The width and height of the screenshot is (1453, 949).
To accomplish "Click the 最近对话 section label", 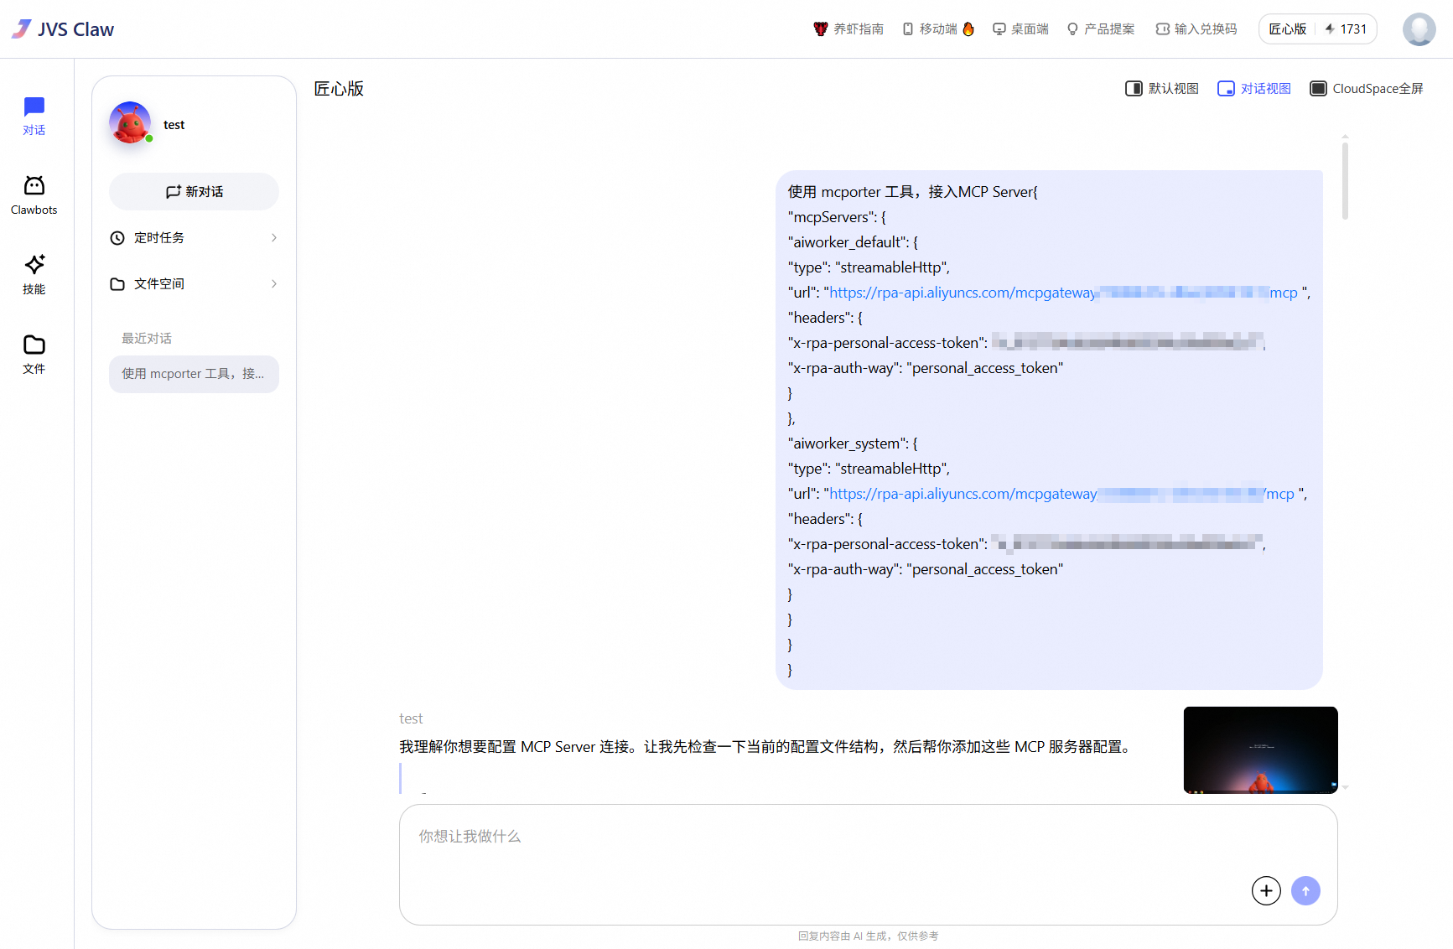I will pyautogui.click(x=147, y=339).
